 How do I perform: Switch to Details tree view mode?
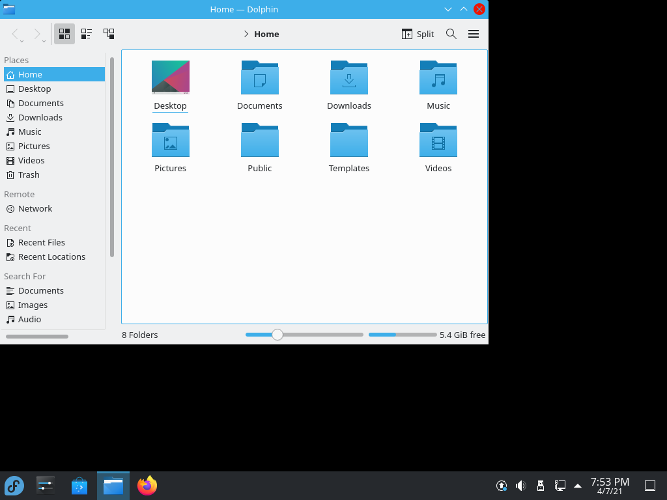point(109,34)
